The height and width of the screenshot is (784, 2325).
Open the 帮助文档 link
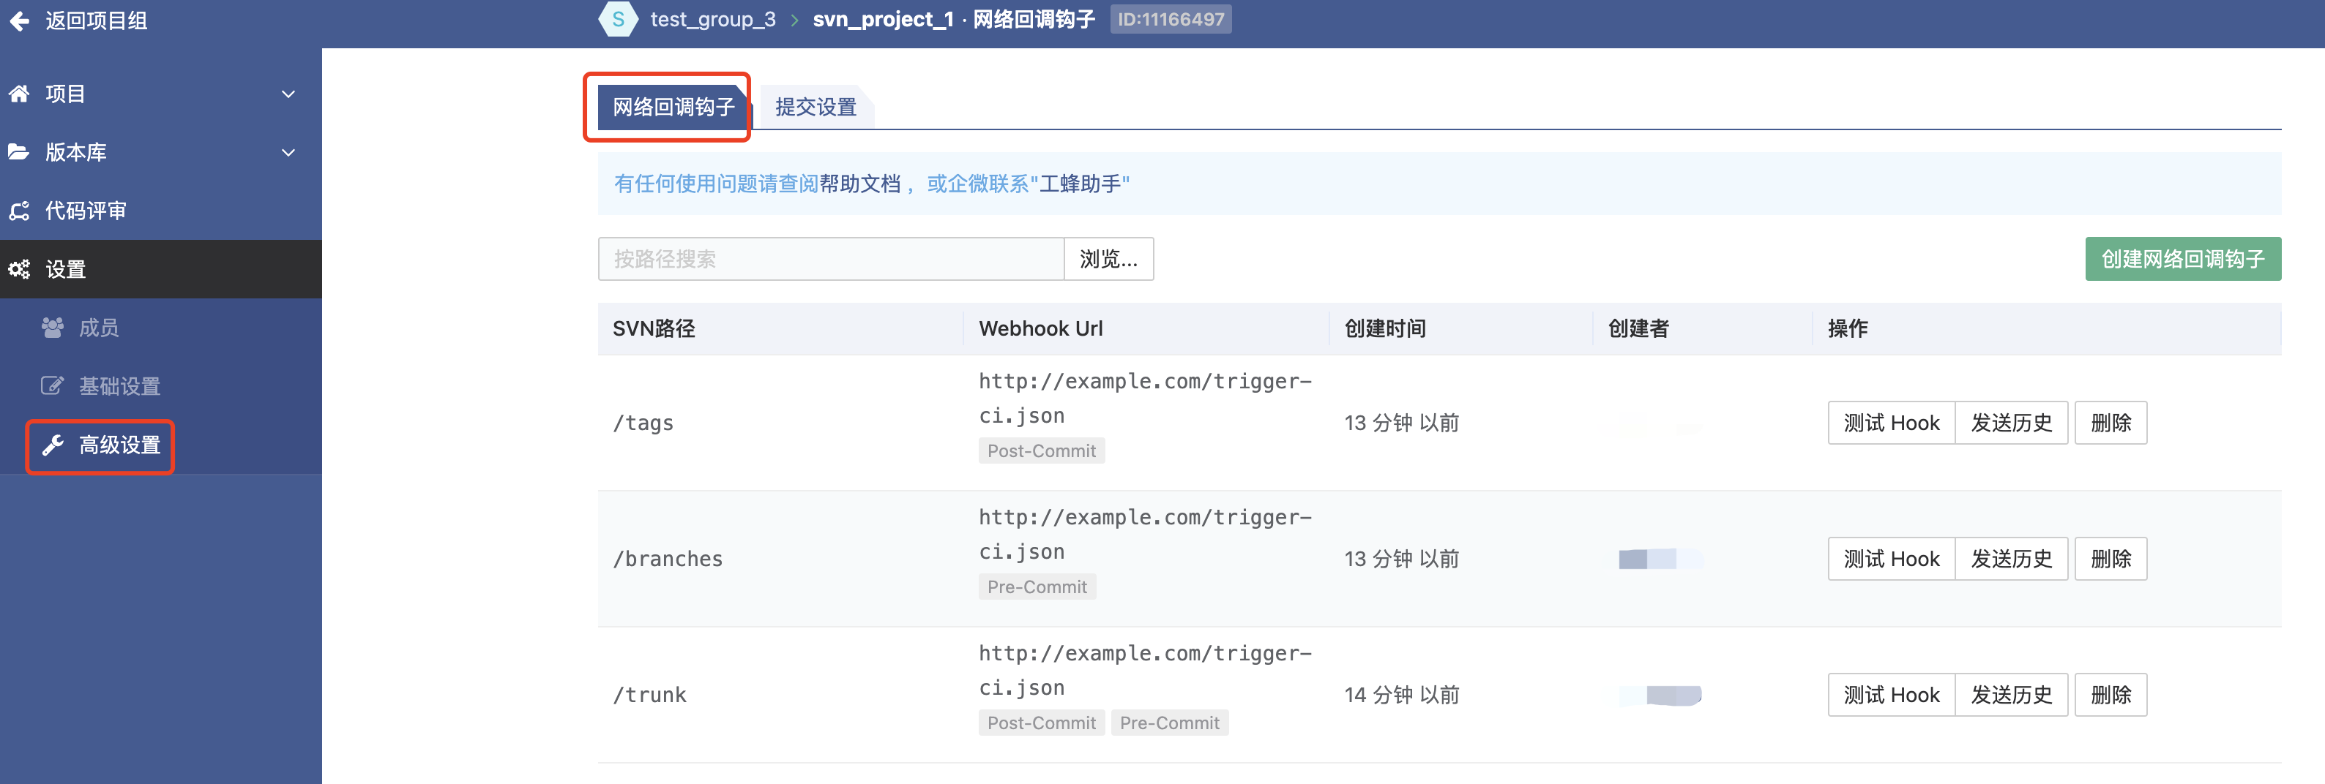click(859, 184)
